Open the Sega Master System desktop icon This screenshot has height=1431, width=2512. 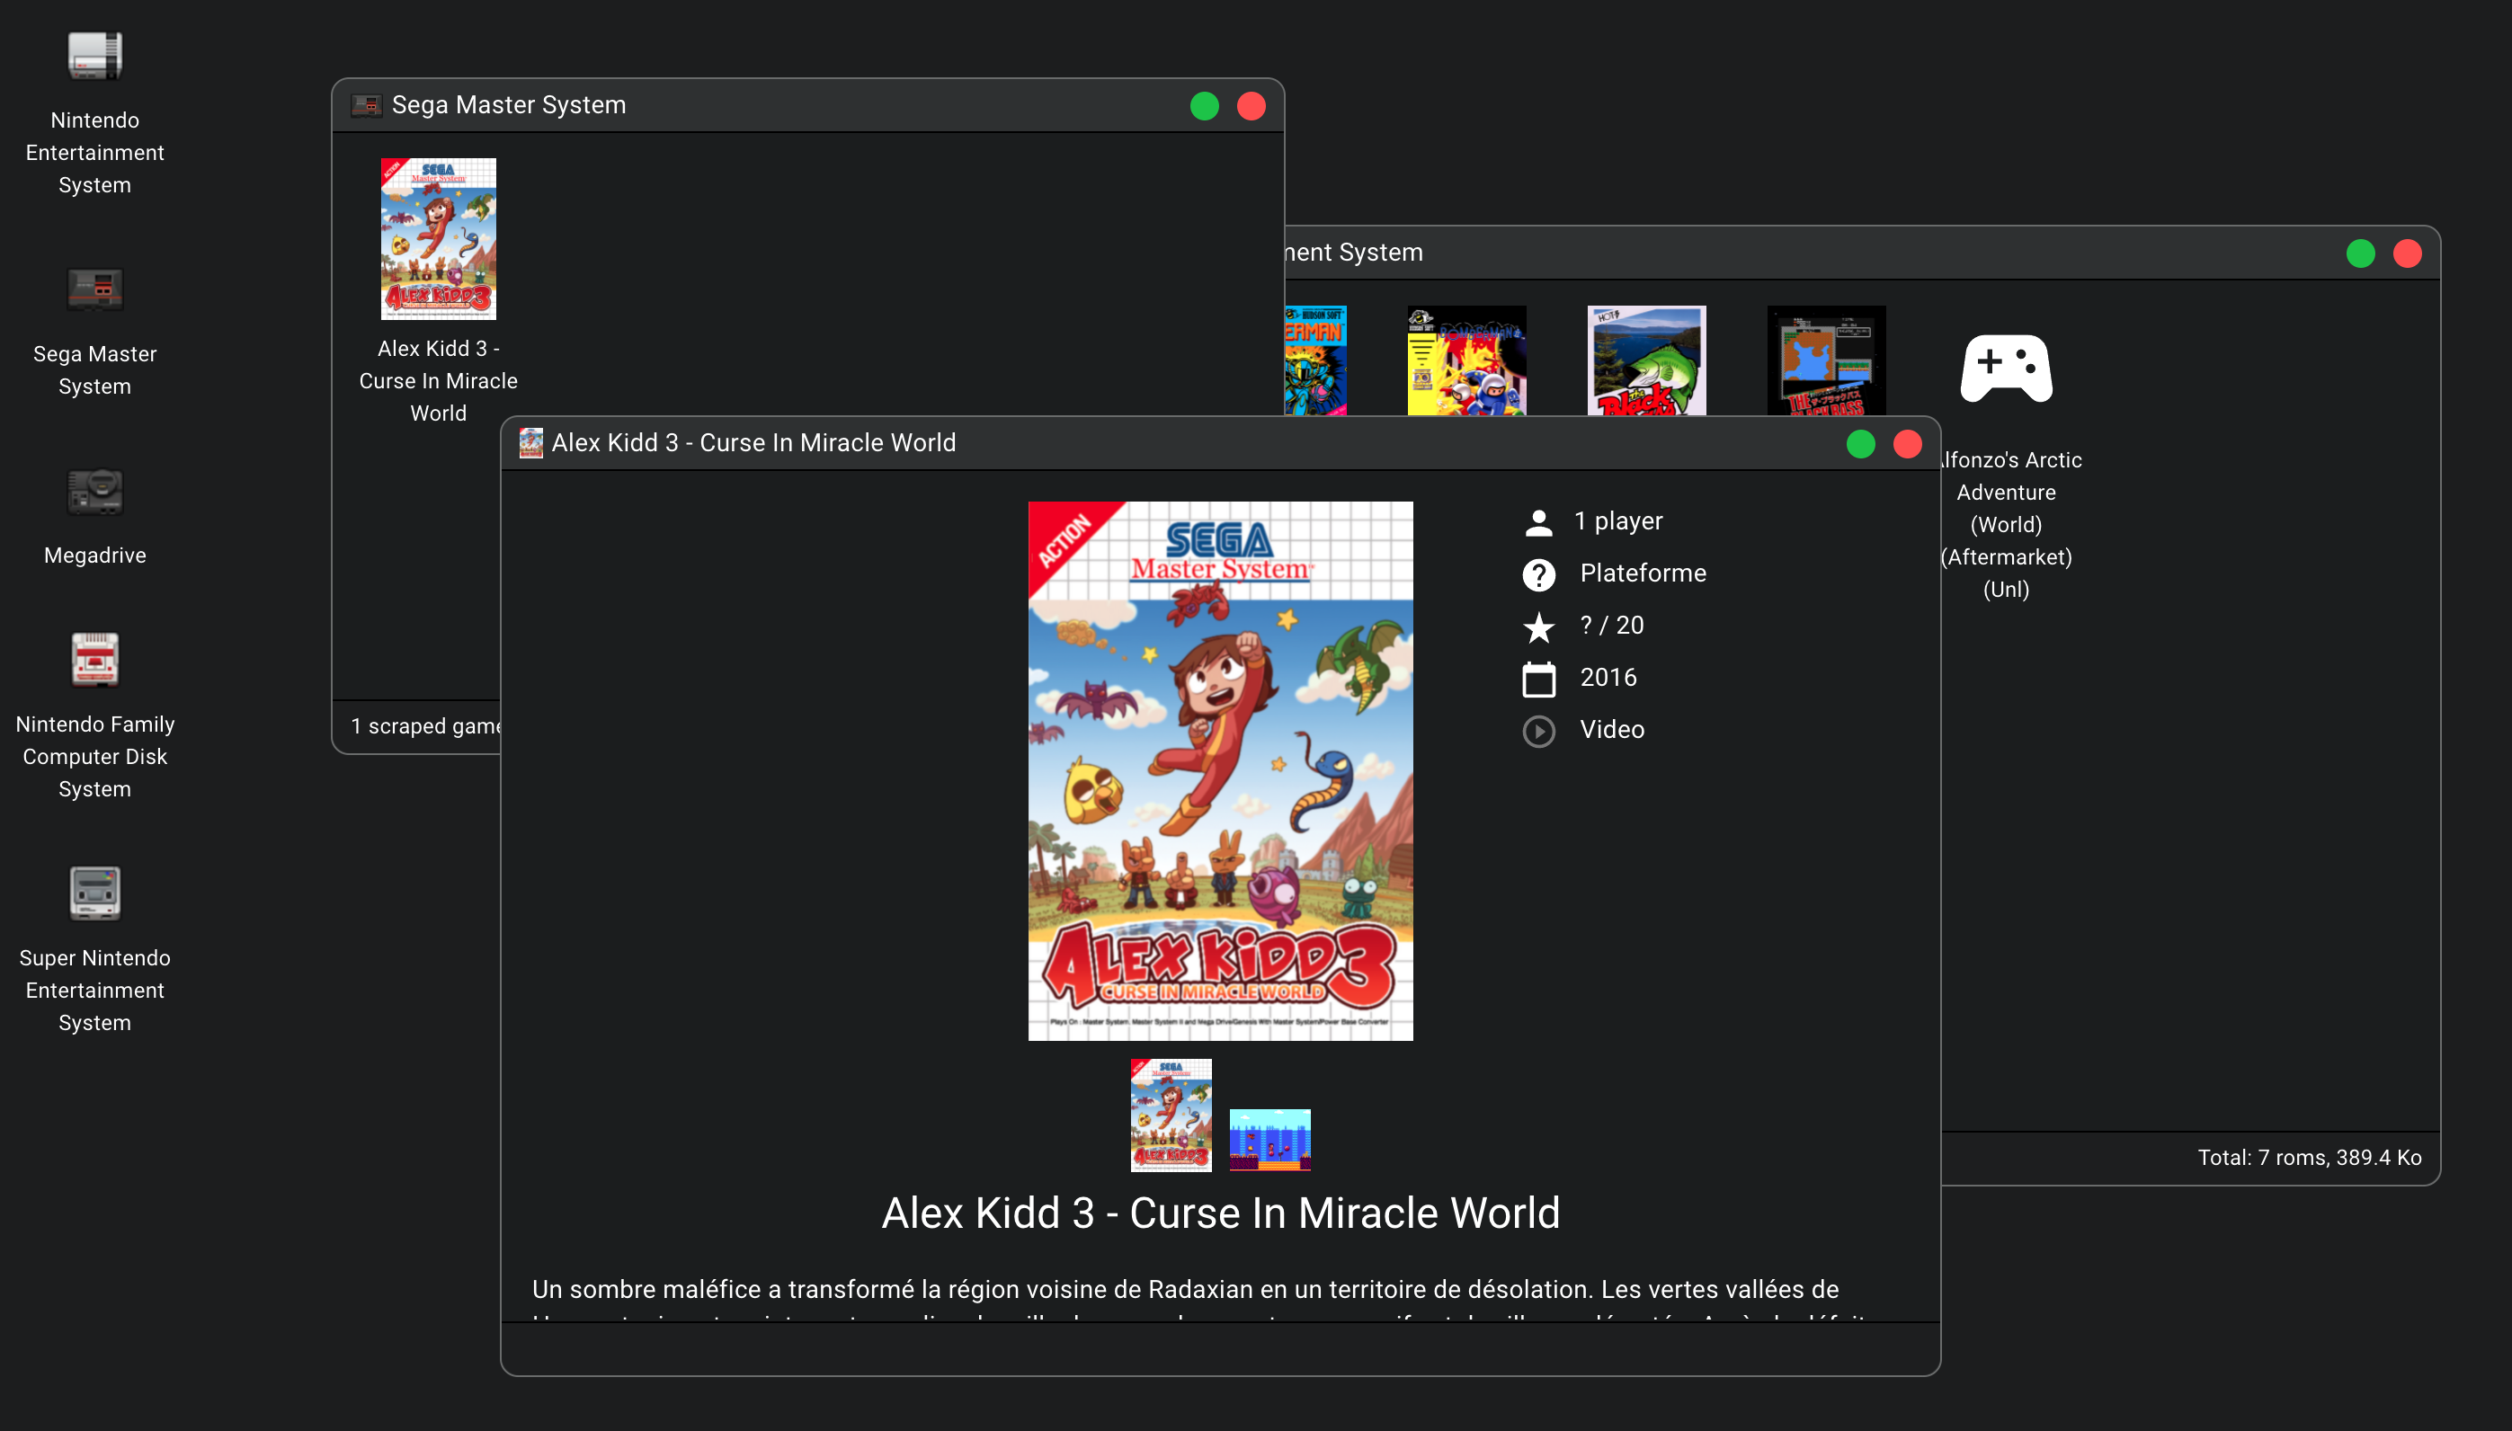point(94,290)
